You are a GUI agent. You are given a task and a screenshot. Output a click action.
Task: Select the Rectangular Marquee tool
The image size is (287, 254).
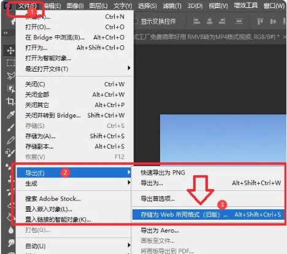pos(10,63)
